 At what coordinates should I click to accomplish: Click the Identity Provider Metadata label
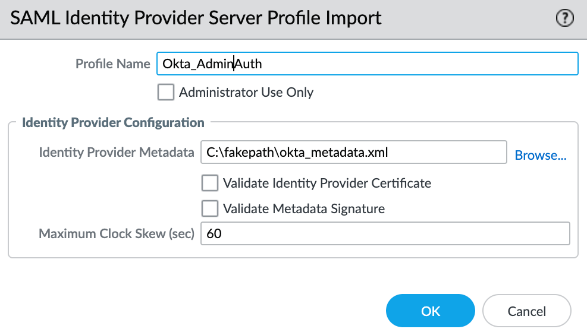click(x=117, y=152)
